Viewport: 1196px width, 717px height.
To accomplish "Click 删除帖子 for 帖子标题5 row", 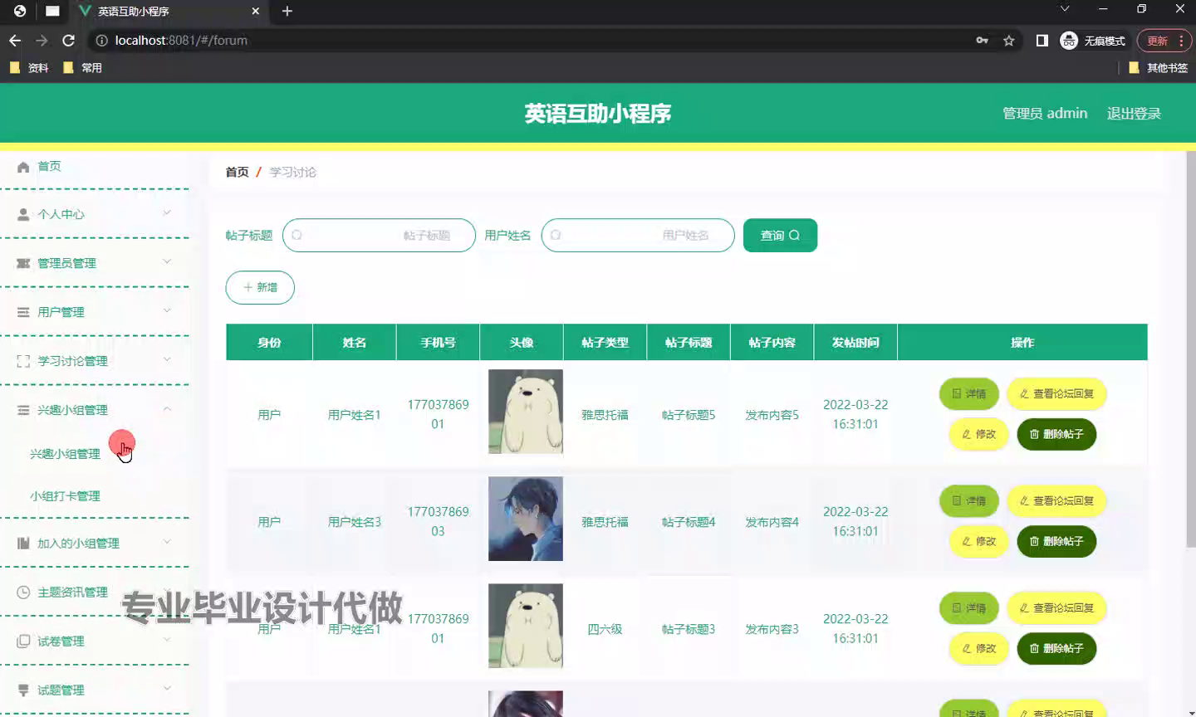I will click(1056, 434).
